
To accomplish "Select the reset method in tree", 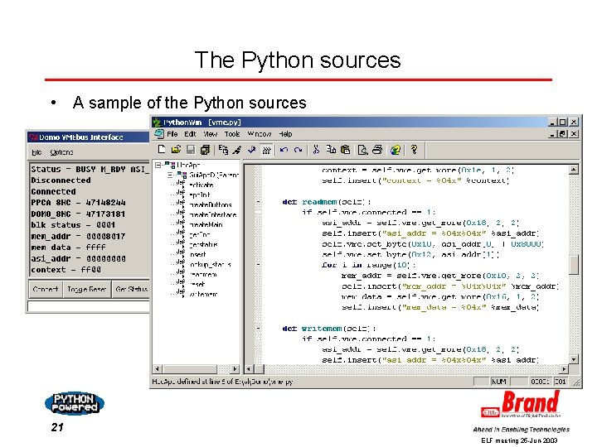I will coord(197,284).
